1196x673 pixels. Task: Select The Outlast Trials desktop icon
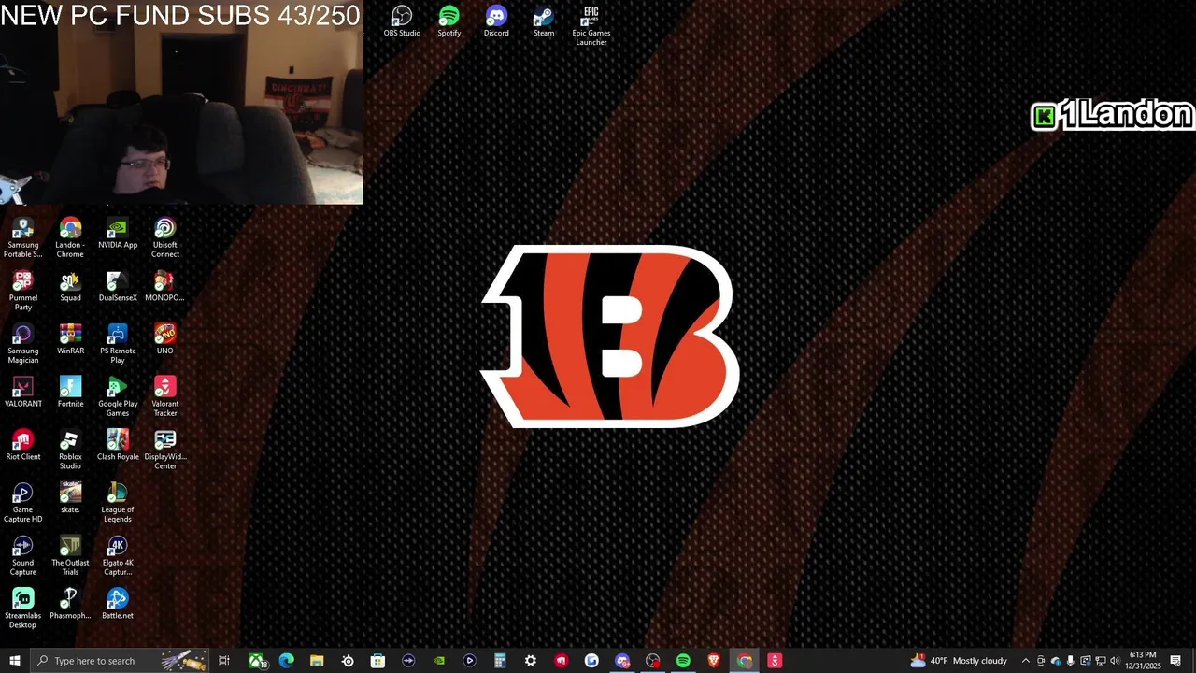pyautogui.click(x=70, y=556)
